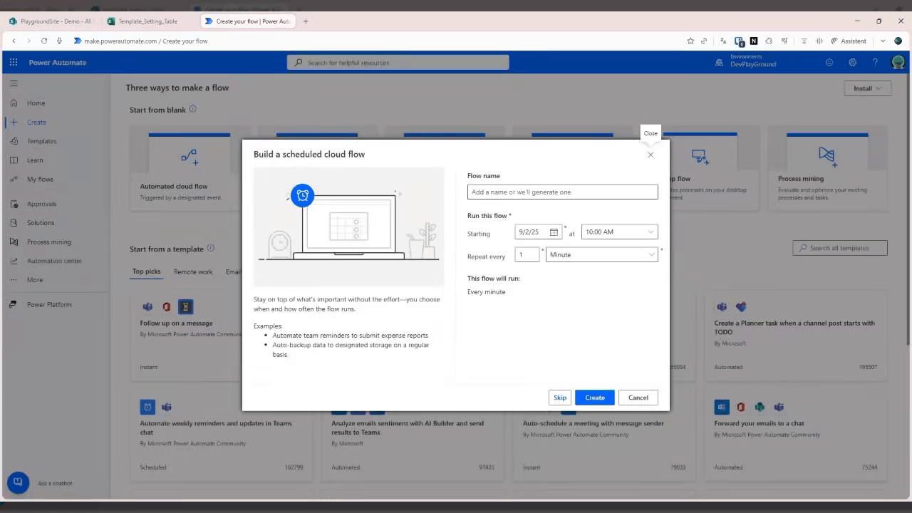
Task: Click the Flow name input field
Action: pos(562,192)
